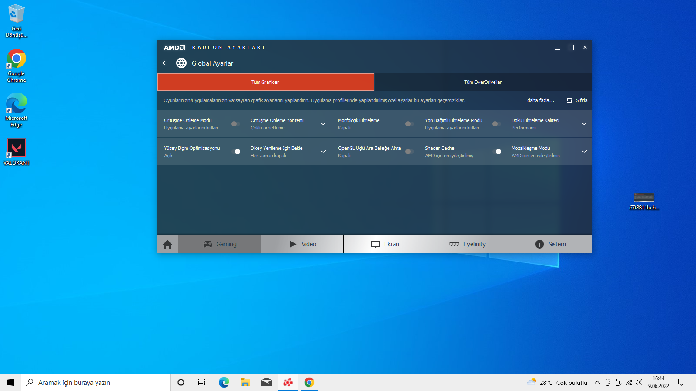696x391 pixels.
Task: Open File Explorer from the taskbar
Action: [x=245, y=382]
